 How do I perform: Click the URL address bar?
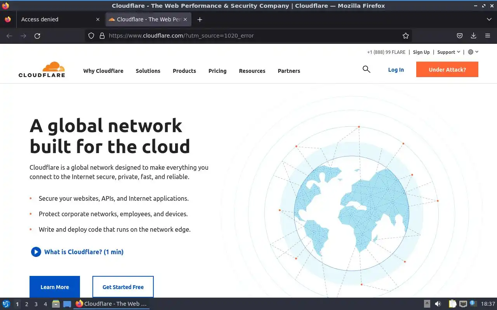coord(248,36)
